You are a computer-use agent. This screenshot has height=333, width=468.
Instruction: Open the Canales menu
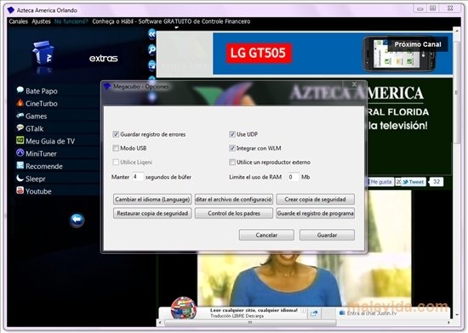coord(18,21)
